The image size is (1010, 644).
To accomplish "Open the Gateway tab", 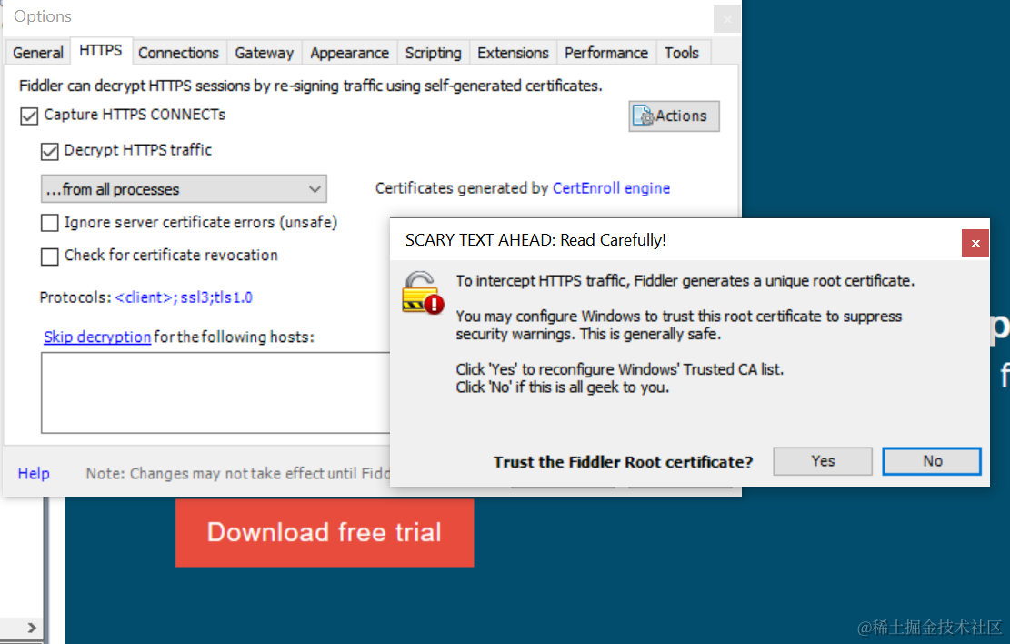I will pyautogui.click(x=265, y=53).
